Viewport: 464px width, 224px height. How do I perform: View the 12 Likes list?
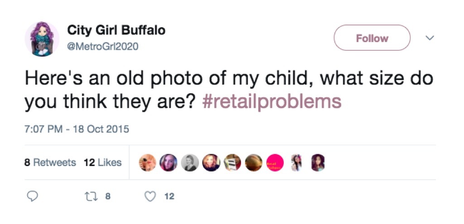point(103,162)
